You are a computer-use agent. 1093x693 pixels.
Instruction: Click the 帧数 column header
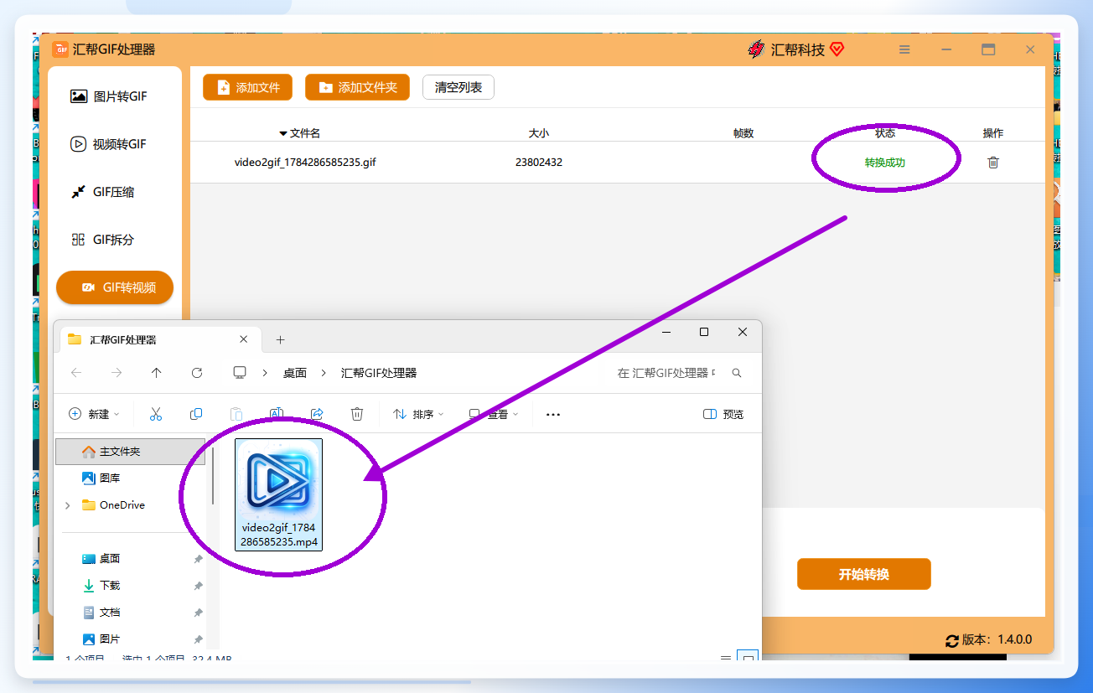[x=743, y=133]
